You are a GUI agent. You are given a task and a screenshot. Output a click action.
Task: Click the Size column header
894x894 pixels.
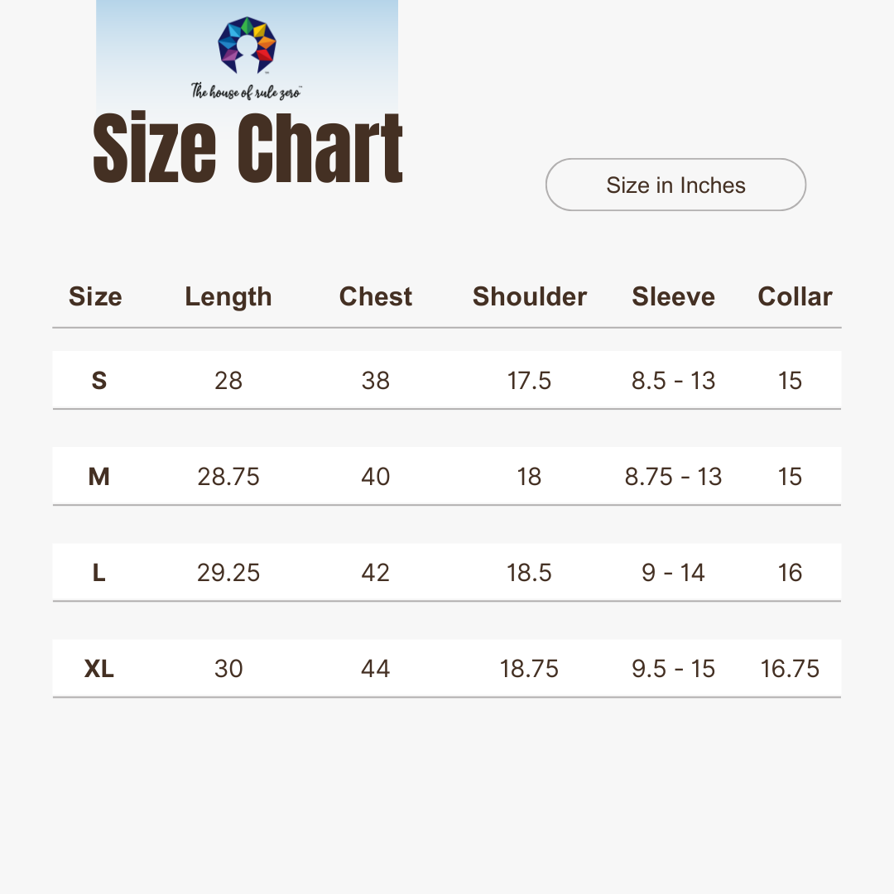[x=95, y=296]
